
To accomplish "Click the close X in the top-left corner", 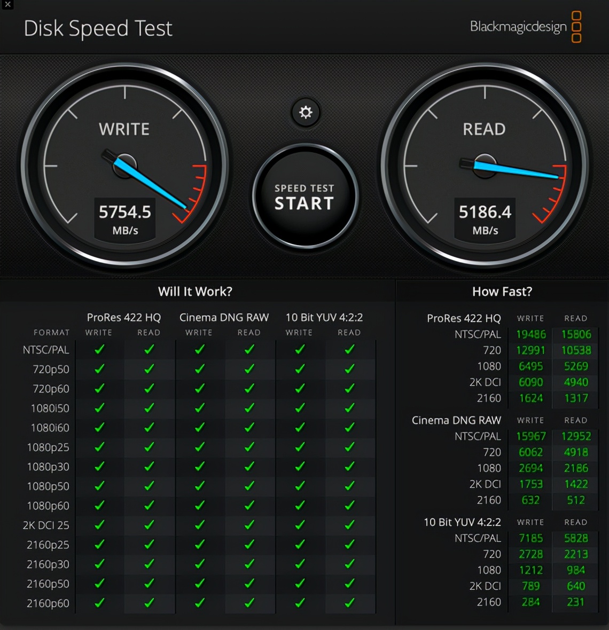I will (6, 4).
